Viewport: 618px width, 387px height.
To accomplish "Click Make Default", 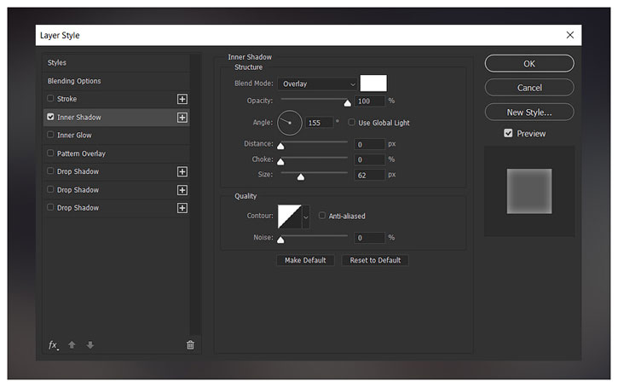I will [305, 260].
